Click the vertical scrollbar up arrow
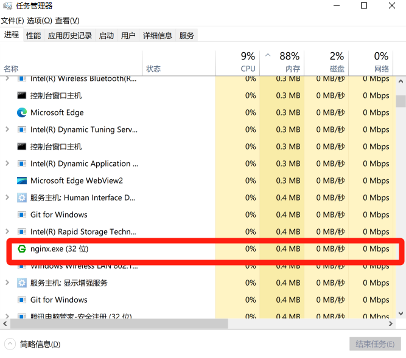The height and width of the screenshot is (358, 406). point(401,81)
